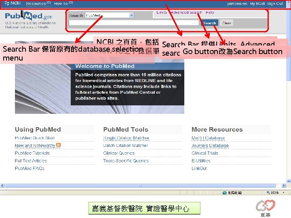Open the Resources dropdown menu
Viewport: 291px width, 218px height.
point(38,4)
